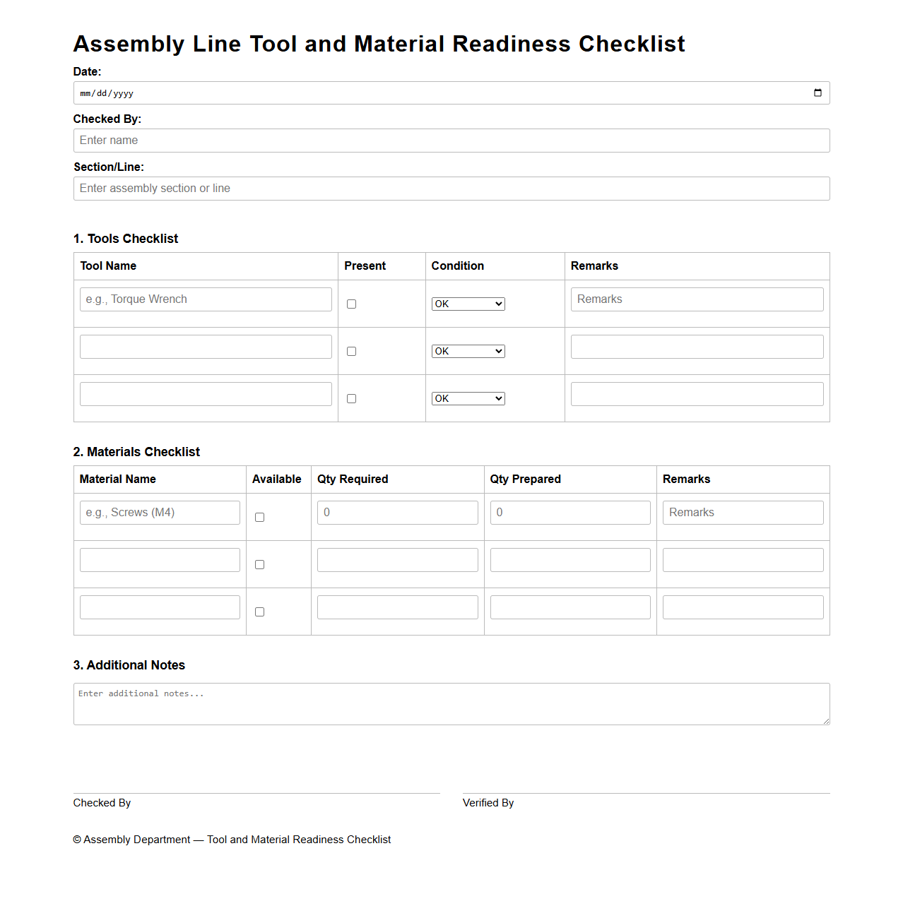Image resolution: width=903 pixels, height=918 pixels.
Task: Toggle Present checkbox in second tool row
Action: click(351, 351)
